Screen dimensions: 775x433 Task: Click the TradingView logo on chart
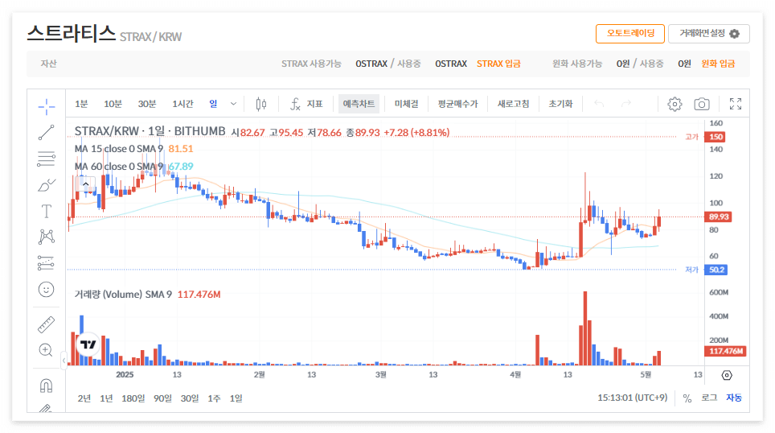(88, 344)
